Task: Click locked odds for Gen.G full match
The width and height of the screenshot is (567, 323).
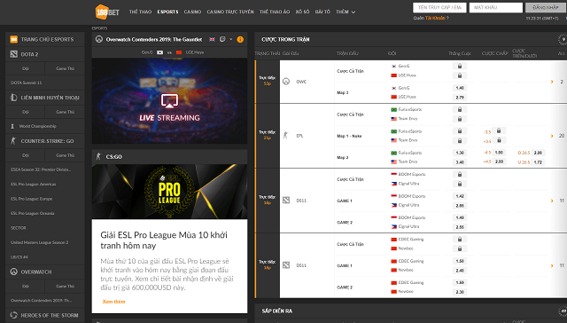Action: [460, 67]
